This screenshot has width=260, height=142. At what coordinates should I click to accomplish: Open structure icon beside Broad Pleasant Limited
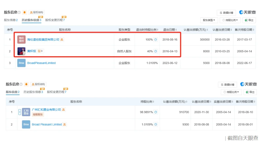click(65, 124)
